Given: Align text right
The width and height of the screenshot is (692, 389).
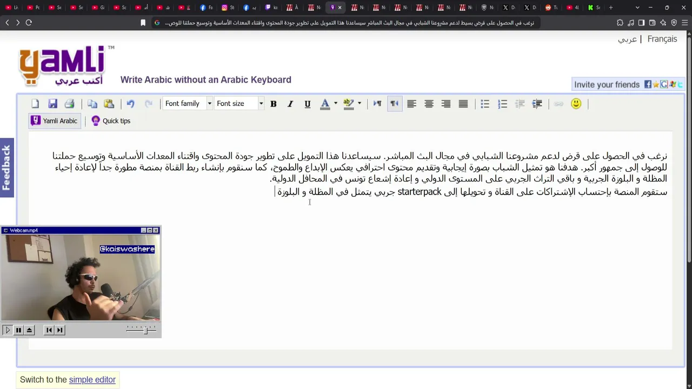Looking at the screenshot, I should coord(446,104).
